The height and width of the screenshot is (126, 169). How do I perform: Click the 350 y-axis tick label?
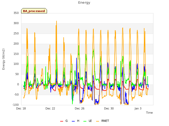pos(16,13)
